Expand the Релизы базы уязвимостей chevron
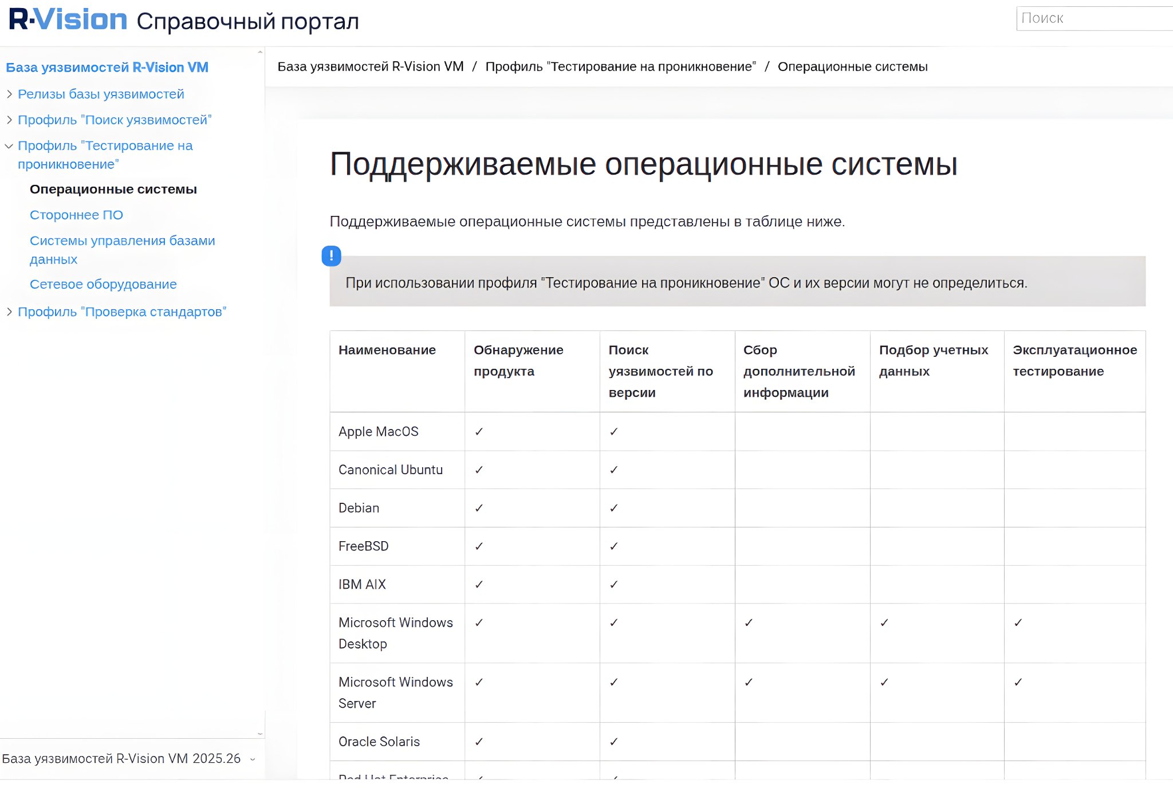The image size is (1173, 788). pyautogui.click(x=9, y=94)
